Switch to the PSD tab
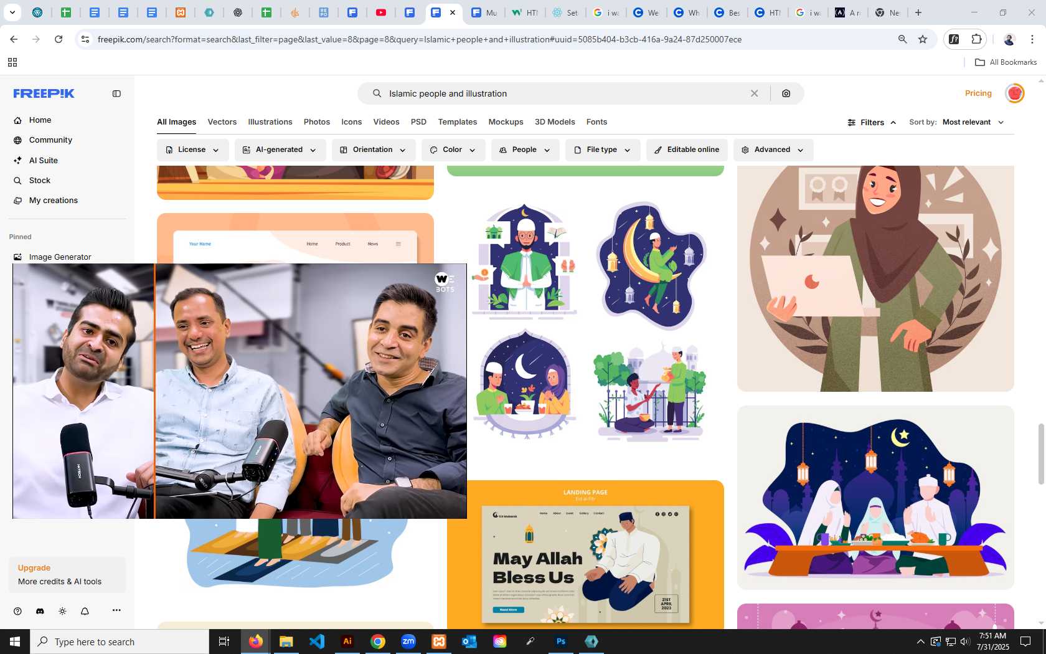 point(418,122)
